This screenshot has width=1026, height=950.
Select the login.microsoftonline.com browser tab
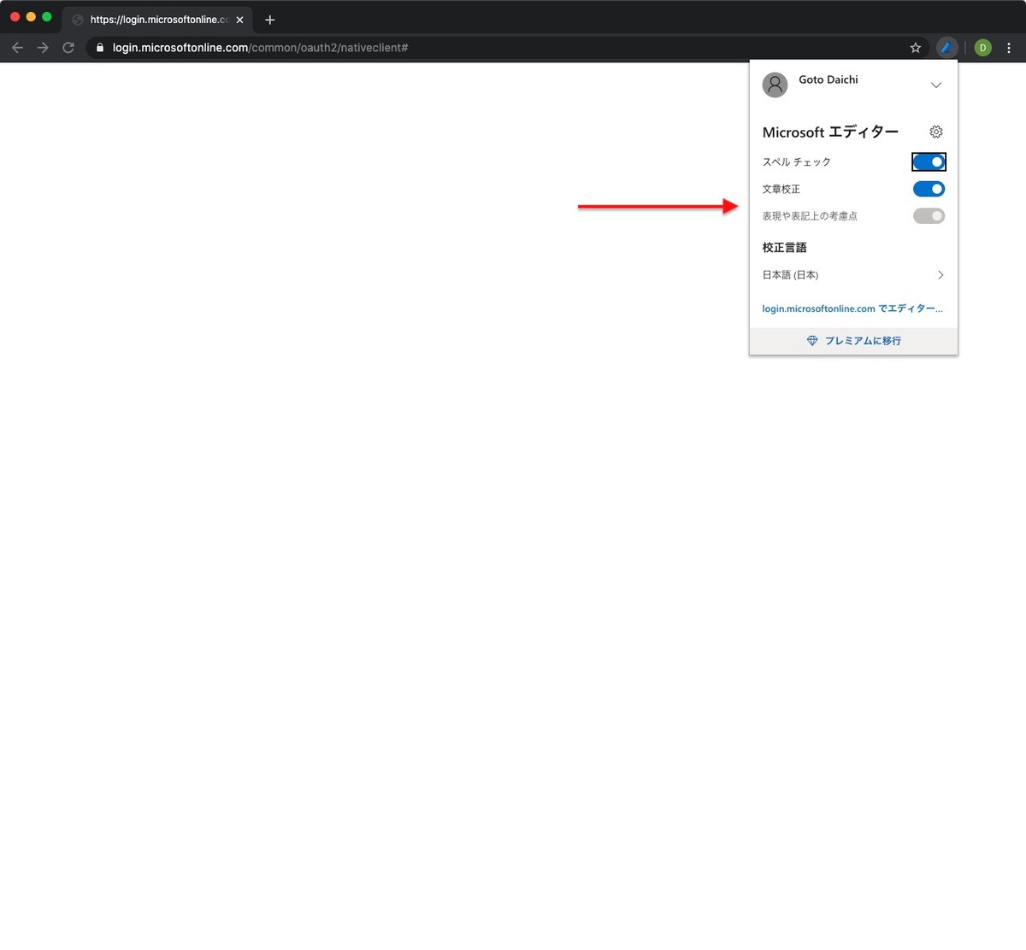coord(157,20)
